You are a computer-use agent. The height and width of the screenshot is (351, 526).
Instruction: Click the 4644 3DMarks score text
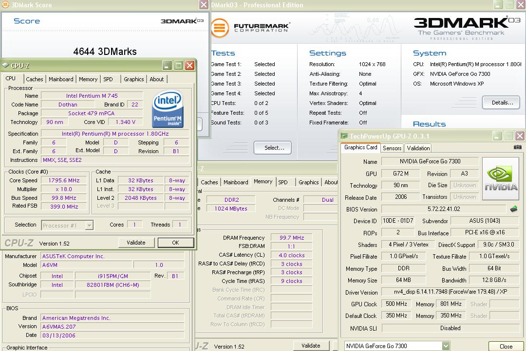[x=105, y=52]
